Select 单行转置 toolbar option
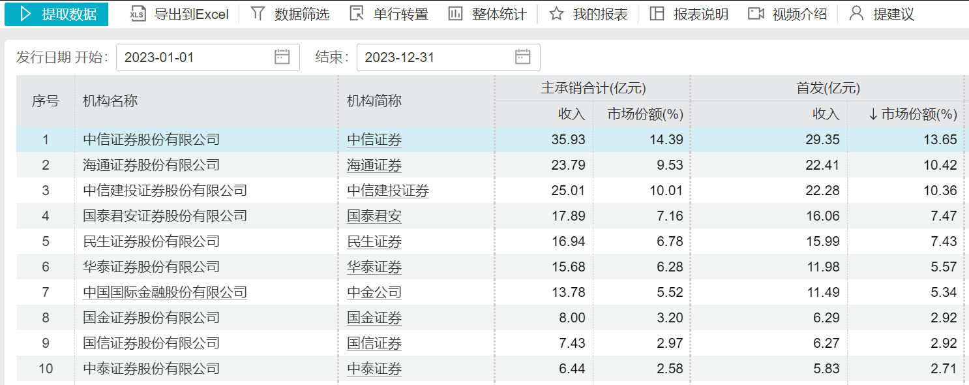The width and height of the screenshot is (969, 385). (x=401, y=14)
